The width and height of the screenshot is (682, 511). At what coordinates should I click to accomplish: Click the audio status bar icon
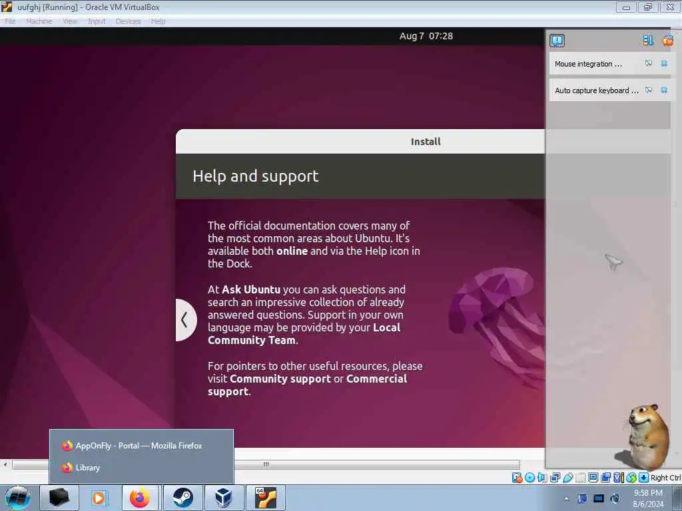tap(542, 478)
